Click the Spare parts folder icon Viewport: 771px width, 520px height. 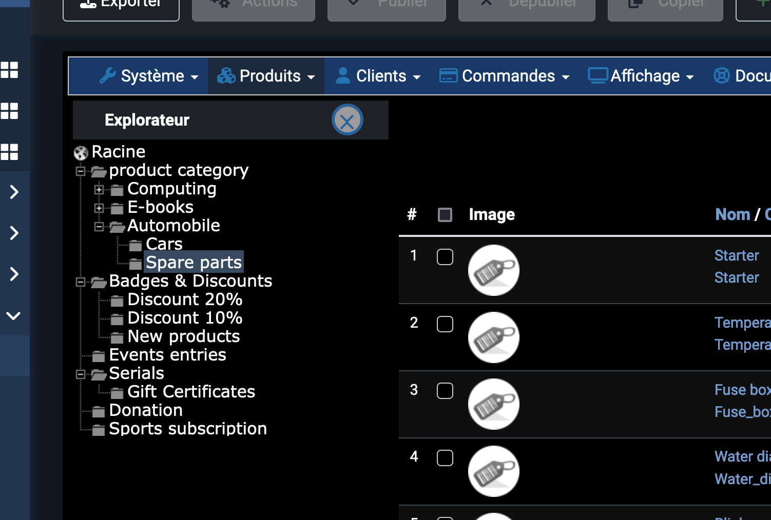(136, 264)
